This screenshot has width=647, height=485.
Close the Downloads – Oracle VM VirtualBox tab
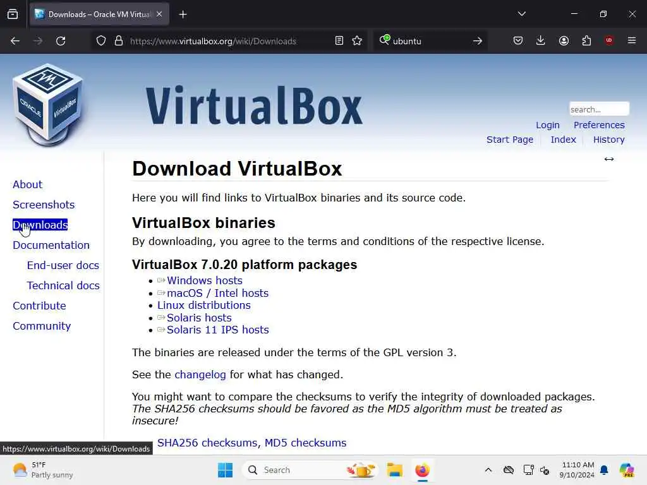(159, 15)
